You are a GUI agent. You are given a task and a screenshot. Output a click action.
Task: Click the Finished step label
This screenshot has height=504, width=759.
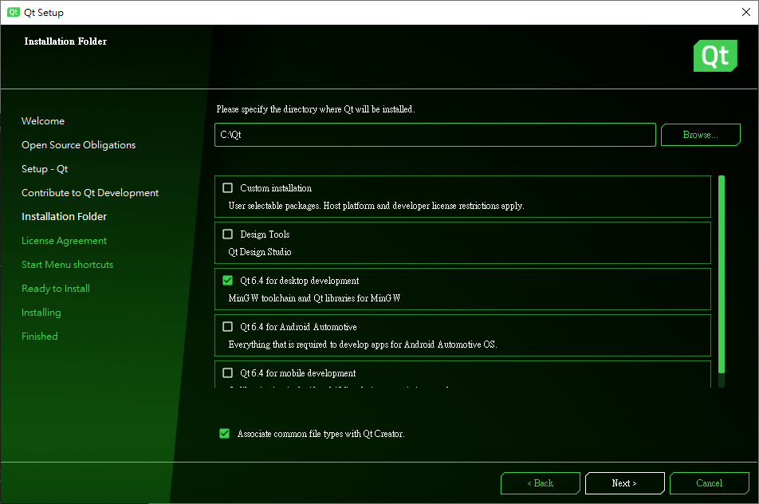(x=40, y=336)
